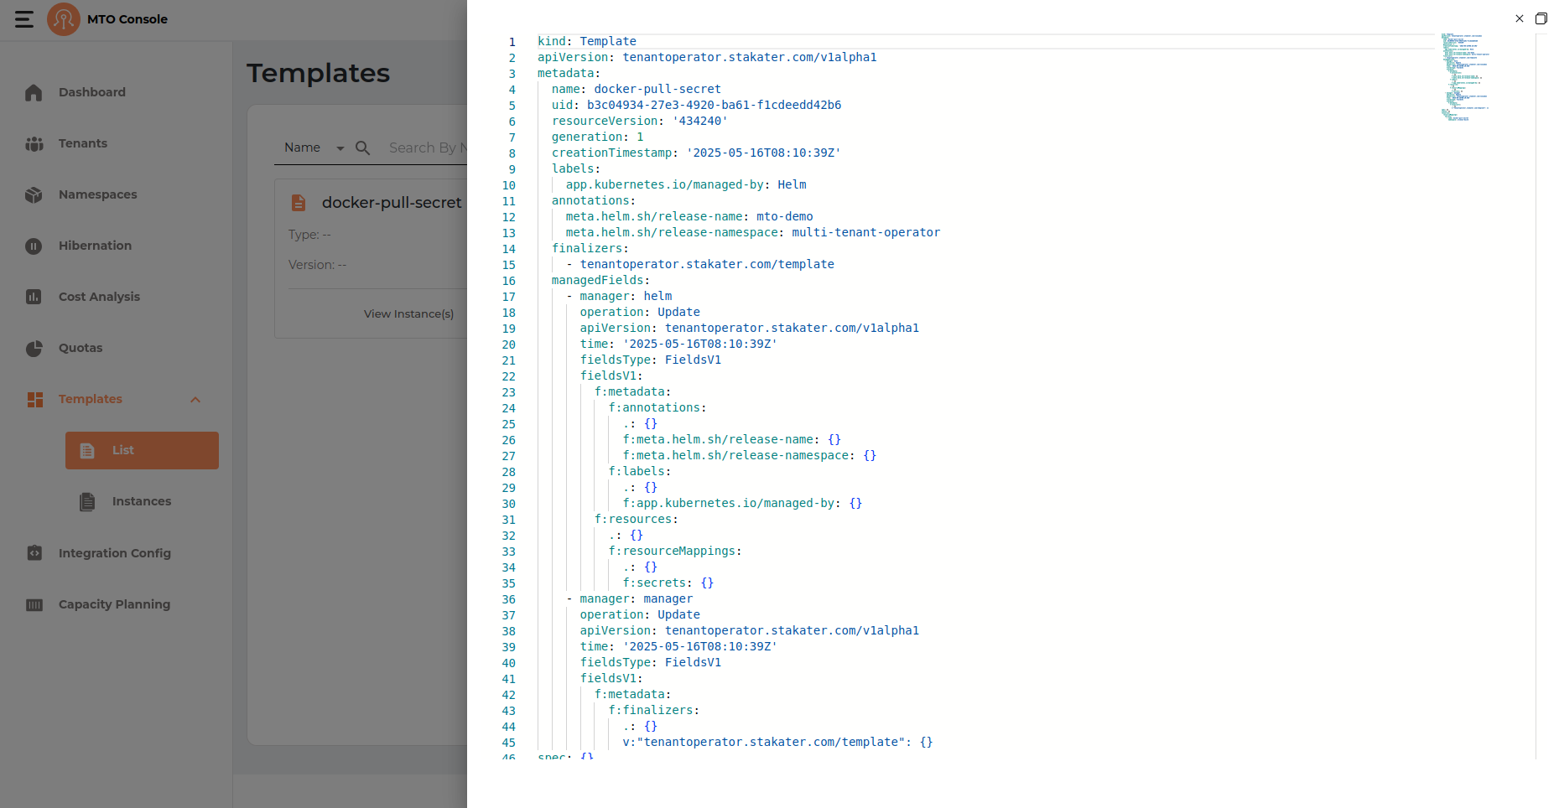Click View Instance(s) link
The image size is (1559, 808).
tap(408, 314)
